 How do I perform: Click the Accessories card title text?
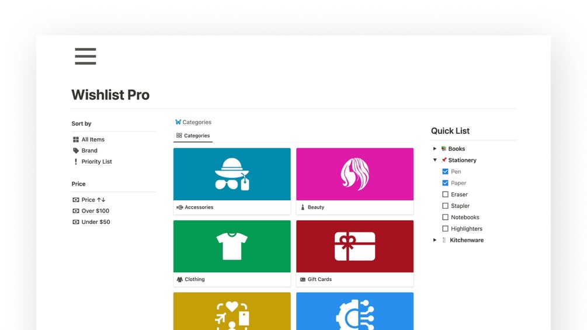[199, 207]
